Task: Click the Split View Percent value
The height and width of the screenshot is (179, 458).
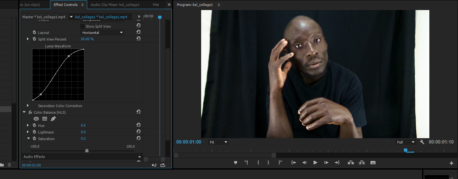Action: [x=87, y=39]
